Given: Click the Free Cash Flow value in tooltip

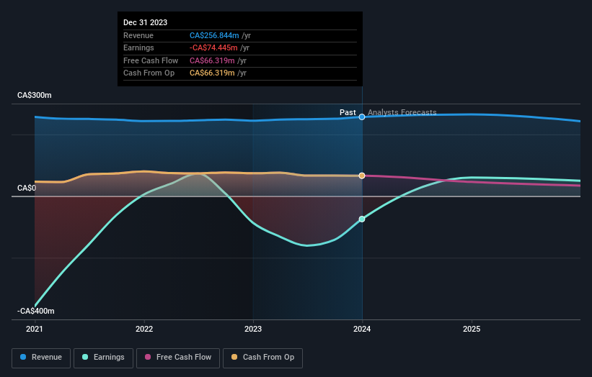Looking at the screenshot, I should pos(212,60).
